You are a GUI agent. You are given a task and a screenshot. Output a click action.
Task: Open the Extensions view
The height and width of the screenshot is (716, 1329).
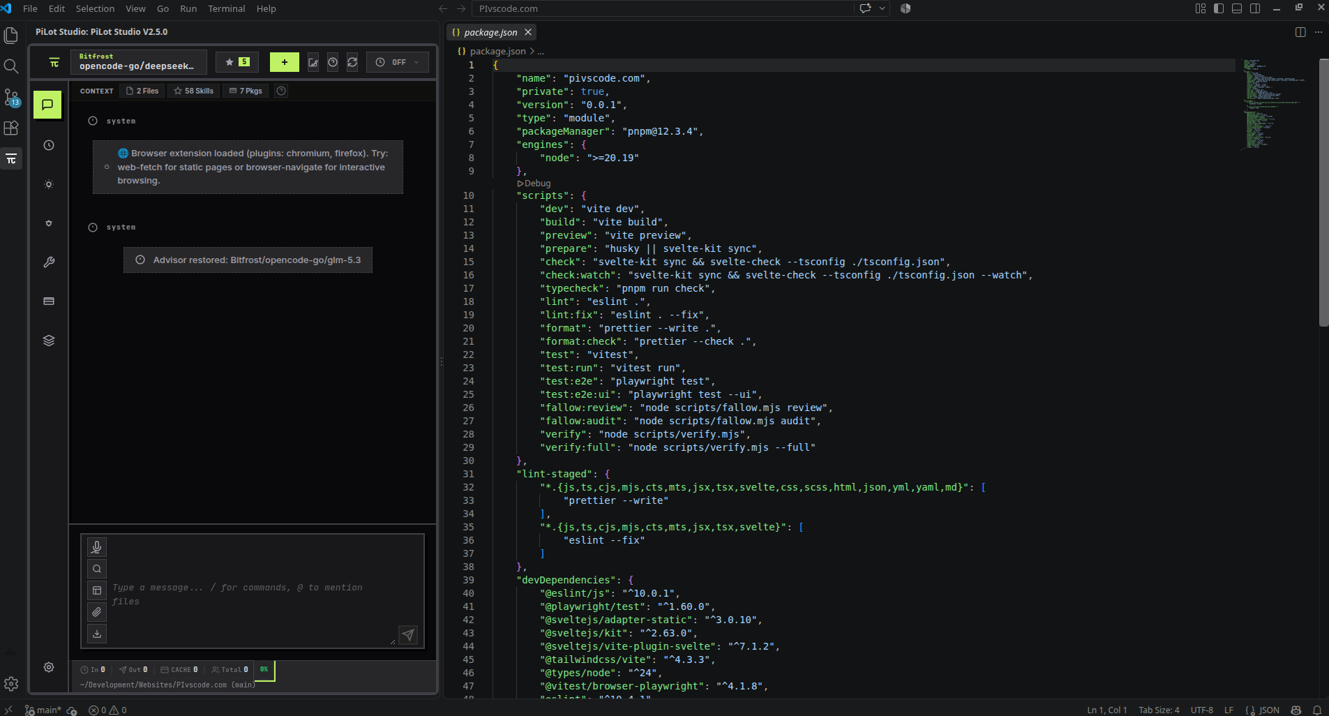tap(11, 128)
